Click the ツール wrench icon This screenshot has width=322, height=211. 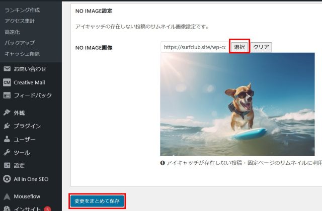7,152
